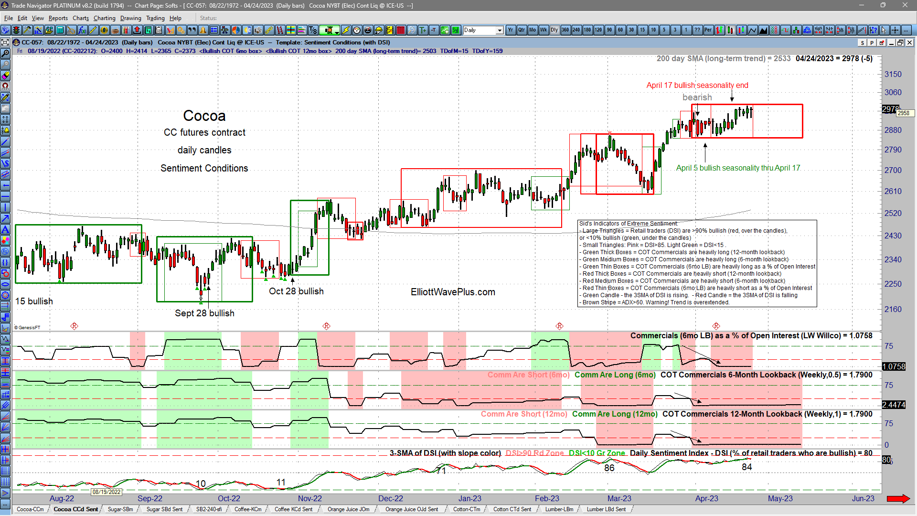Open the Charting menu
The width and height of the screenshot is (917, 516).
104,18
